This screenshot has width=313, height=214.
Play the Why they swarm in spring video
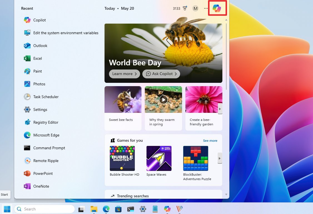click(x=163, y=99)
